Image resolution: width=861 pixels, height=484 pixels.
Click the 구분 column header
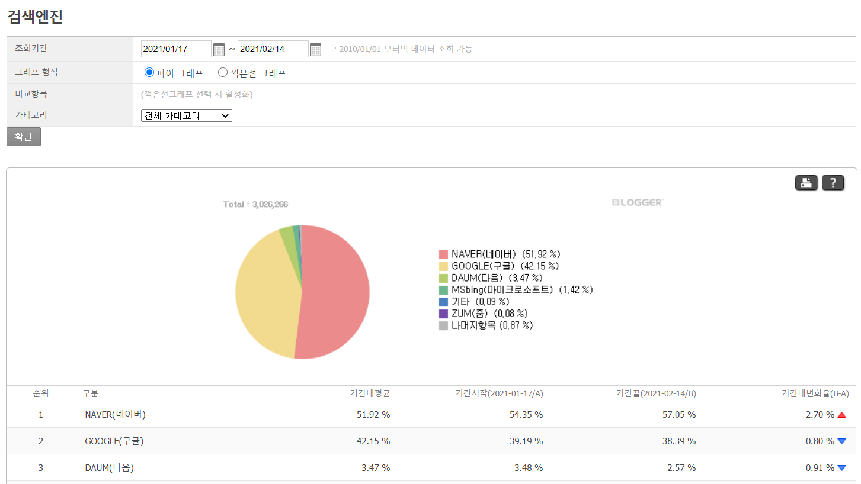click(91, 393)
